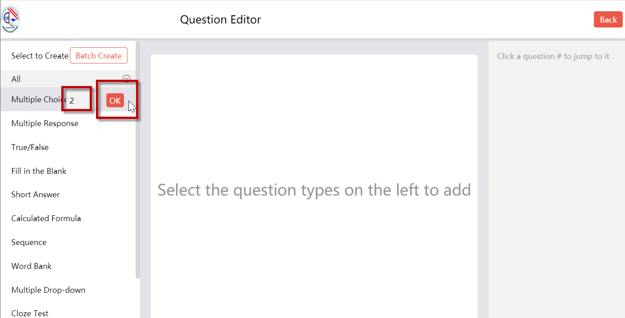The image size is (625, 318).
Task: Choose Cloze Test question type
Action: click(x=30, y=313)
